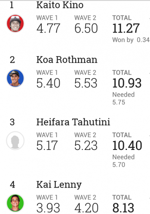Select the Koa Rothman name

point(67,60)
